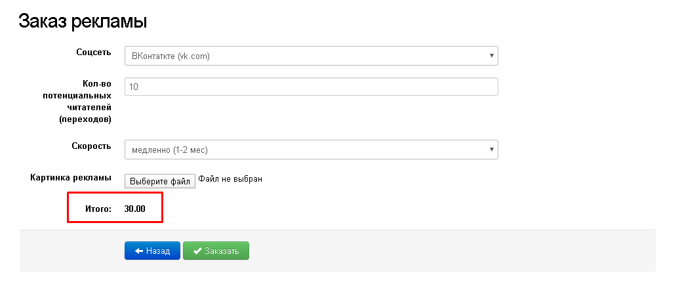Click the caret arrow of the Соцсеть select

click(491, 56)
